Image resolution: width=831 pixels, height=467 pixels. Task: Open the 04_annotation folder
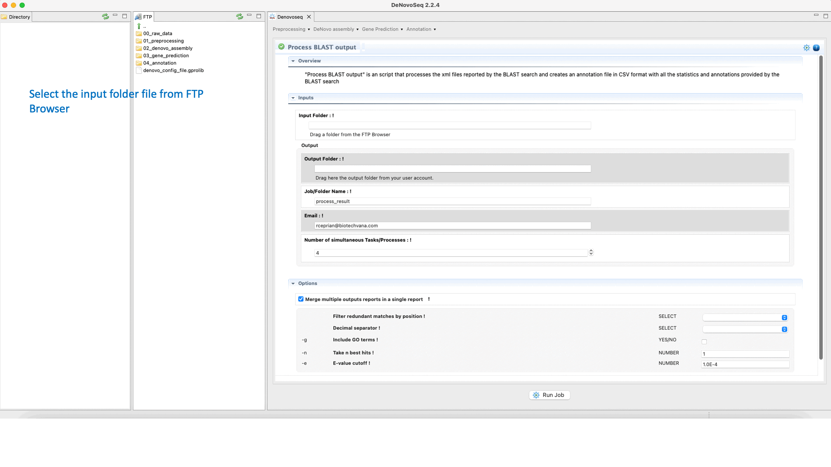pyautogui.click(x=159, y=63)
